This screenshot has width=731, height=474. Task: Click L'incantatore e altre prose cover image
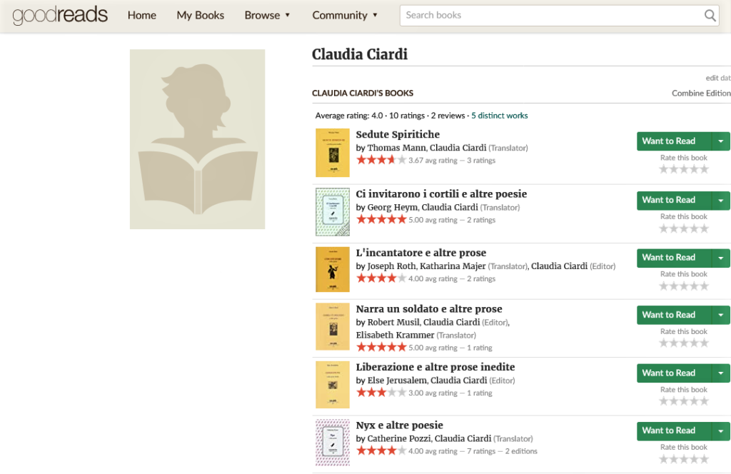333,269
